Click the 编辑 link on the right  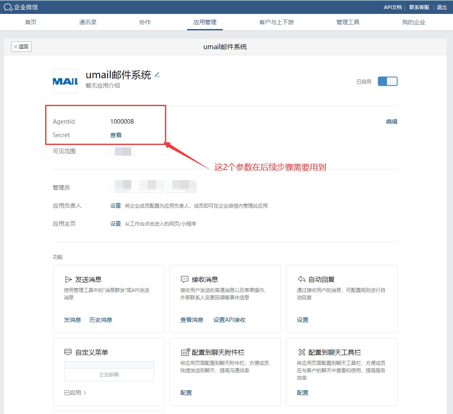[391, 122]
